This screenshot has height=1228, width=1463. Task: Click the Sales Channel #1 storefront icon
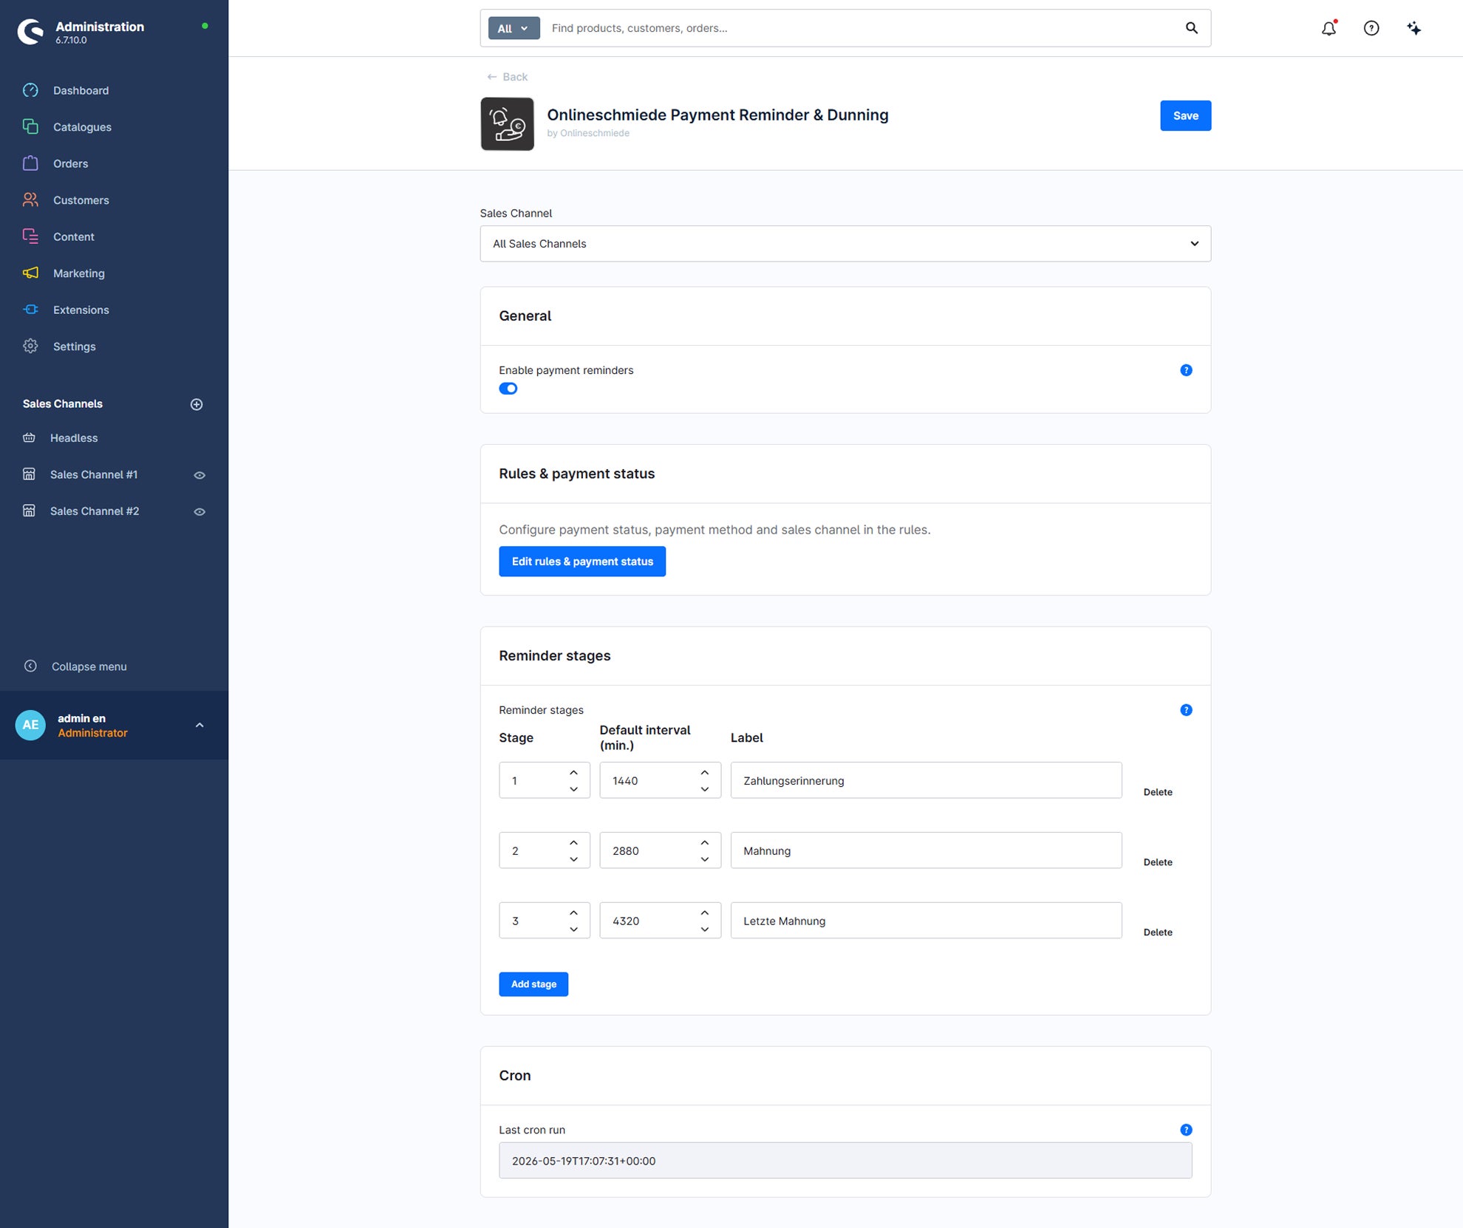point(29,474)
